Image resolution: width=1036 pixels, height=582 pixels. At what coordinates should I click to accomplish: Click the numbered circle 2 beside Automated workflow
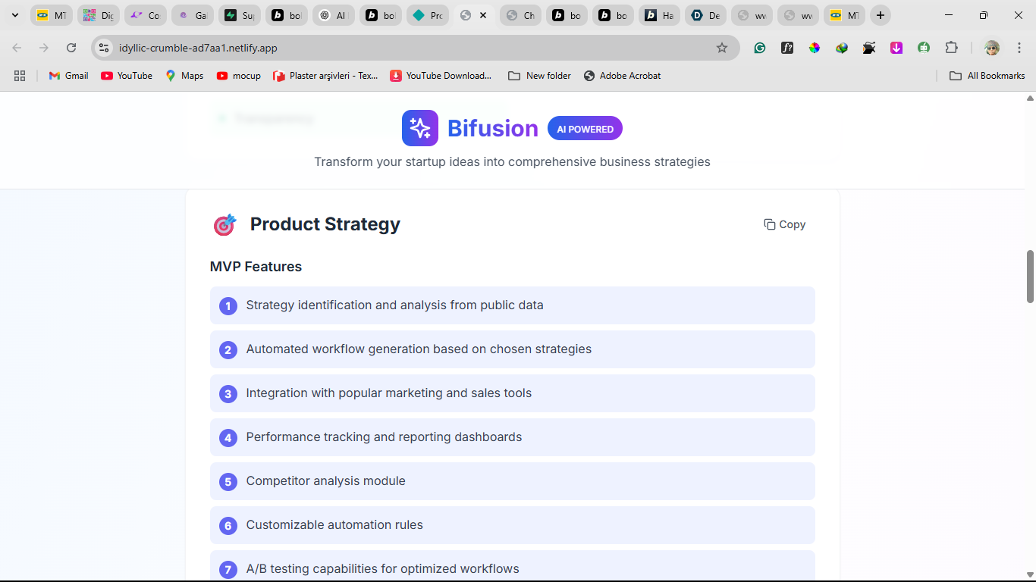coord(228,350)
